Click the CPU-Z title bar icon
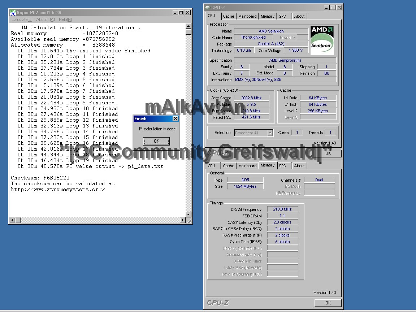Screen dimensions: 416x312 pos(208,8)
